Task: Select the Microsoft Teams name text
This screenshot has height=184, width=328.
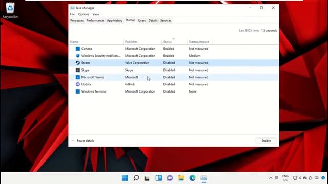Action: coord(92,77)
